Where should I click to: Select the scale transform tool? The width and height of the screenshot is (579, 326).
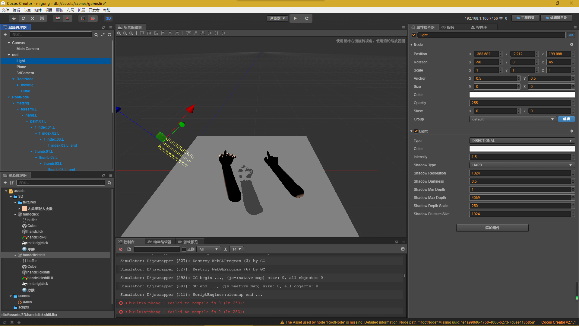[33, 18]
